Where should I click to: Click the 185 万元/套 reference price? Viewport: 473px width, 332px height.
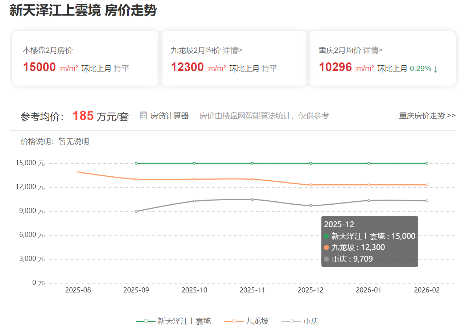pyautogui.click(x=100, y=116)
